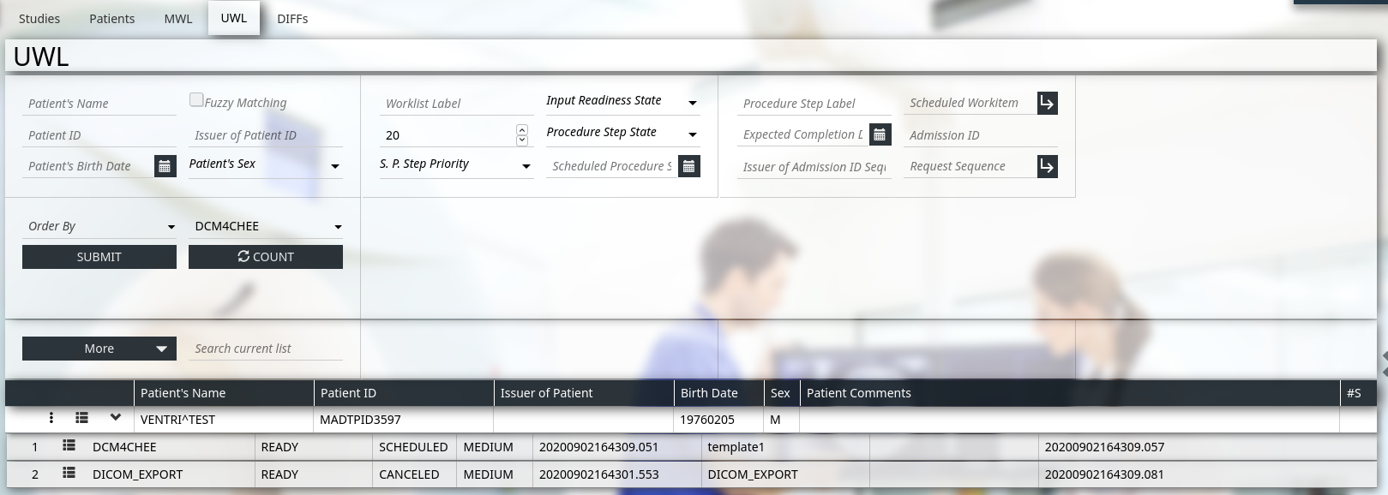Open Patient's Sex dropdown

266,164
